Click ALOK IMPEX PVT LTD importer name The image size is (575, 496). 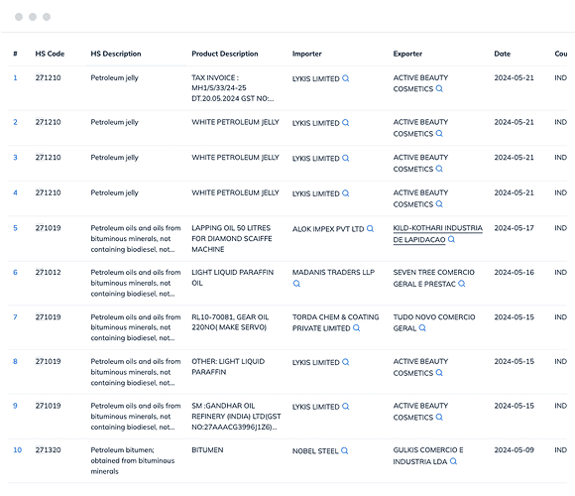(x=328, y=229)
